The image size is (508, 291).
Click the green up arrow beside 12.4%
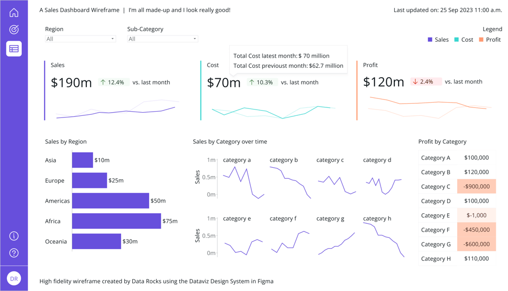pos(103,83)
